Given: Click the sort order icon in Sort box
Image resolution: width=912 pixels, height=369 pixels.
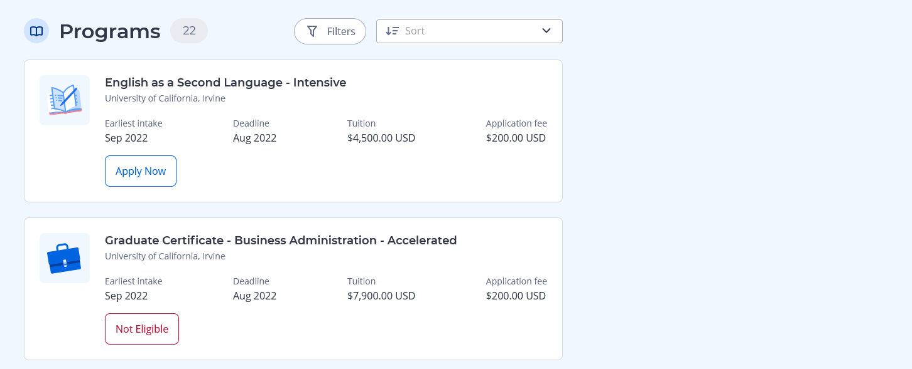Looking at the screenshot, I should pos(392,31).
